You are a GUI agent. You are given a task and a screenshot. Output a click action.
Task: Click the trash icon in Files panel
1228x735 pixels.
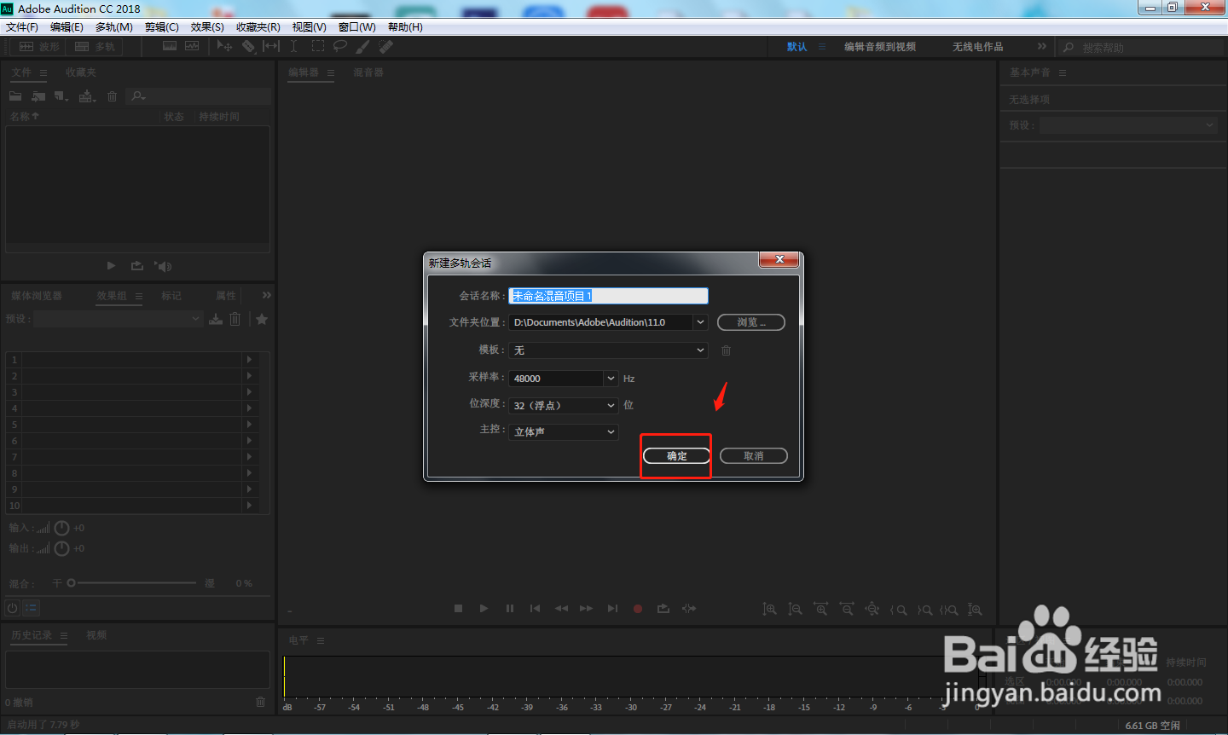[112, 96]
